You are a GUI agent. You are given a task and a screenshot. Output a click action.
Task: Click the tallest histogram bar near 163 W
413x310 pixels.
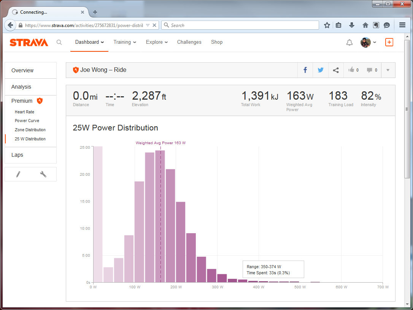pos(160,216)
